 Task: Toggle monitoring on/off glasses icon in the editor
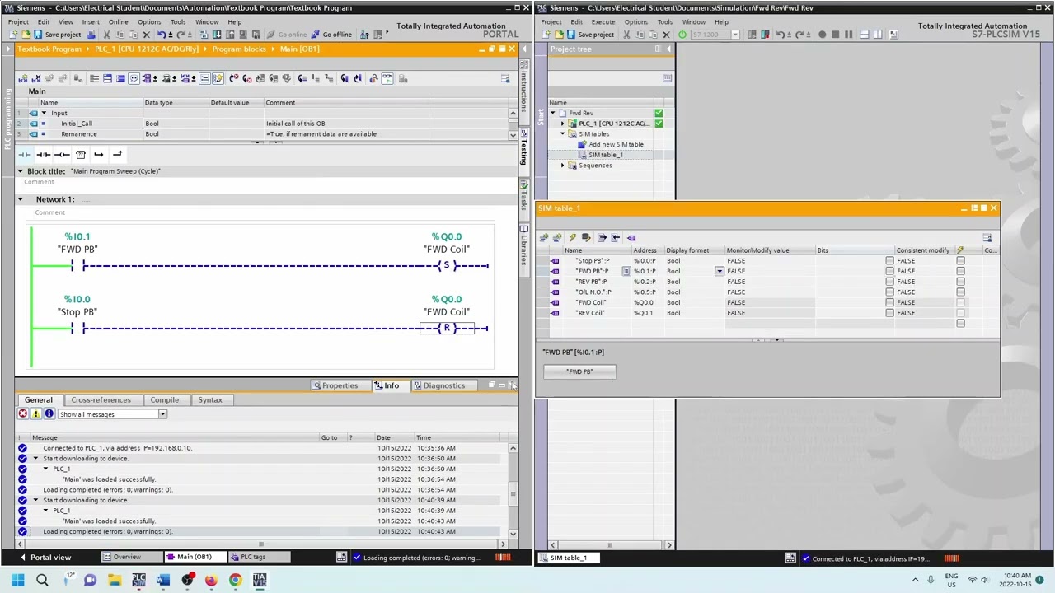tap(387, 78)
